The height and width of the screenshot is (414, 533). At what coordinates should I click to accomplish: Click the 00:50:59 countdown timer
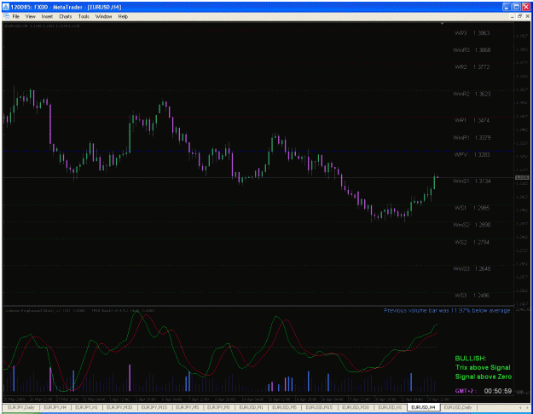click(498, 391)
